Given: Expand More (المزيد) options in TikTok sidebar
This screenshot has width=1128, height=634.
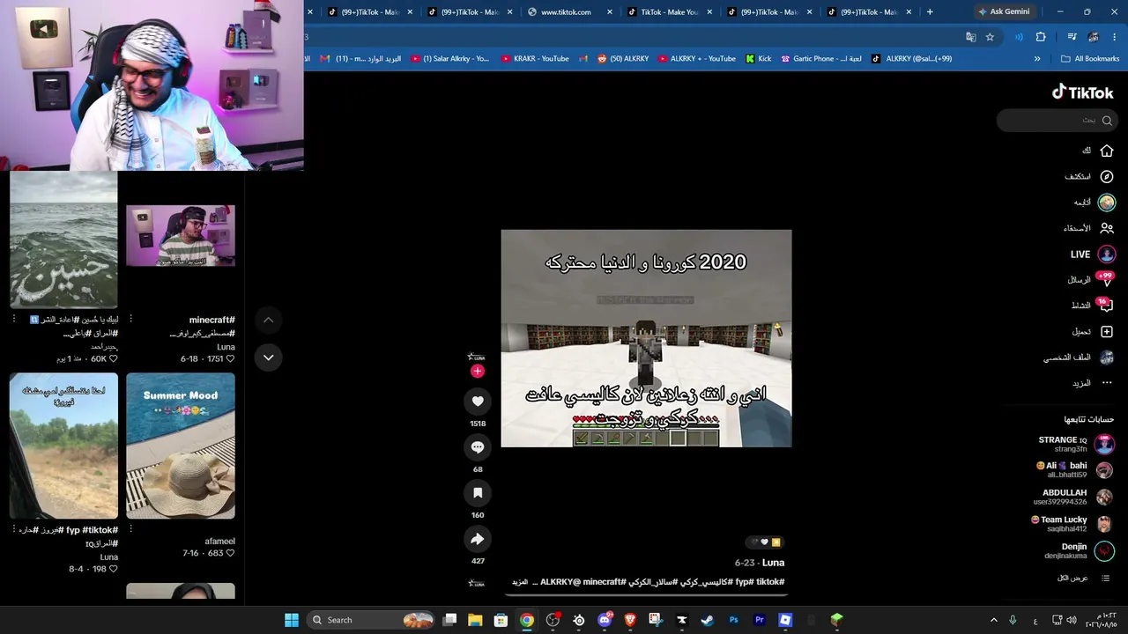Looking at the screenshot, I should pos(1093,383).
